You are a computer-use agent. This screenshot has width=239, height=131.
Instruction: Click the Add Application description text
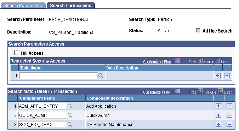click(101, 106)
